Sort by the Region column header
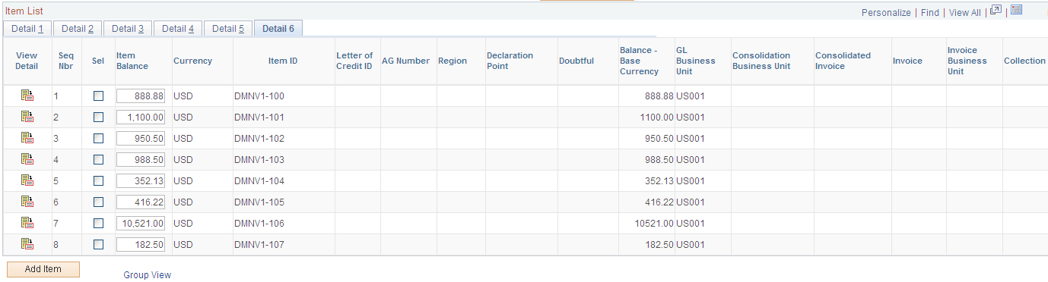This screenshot has height=282, width=1048. click(x=453, y=61)
